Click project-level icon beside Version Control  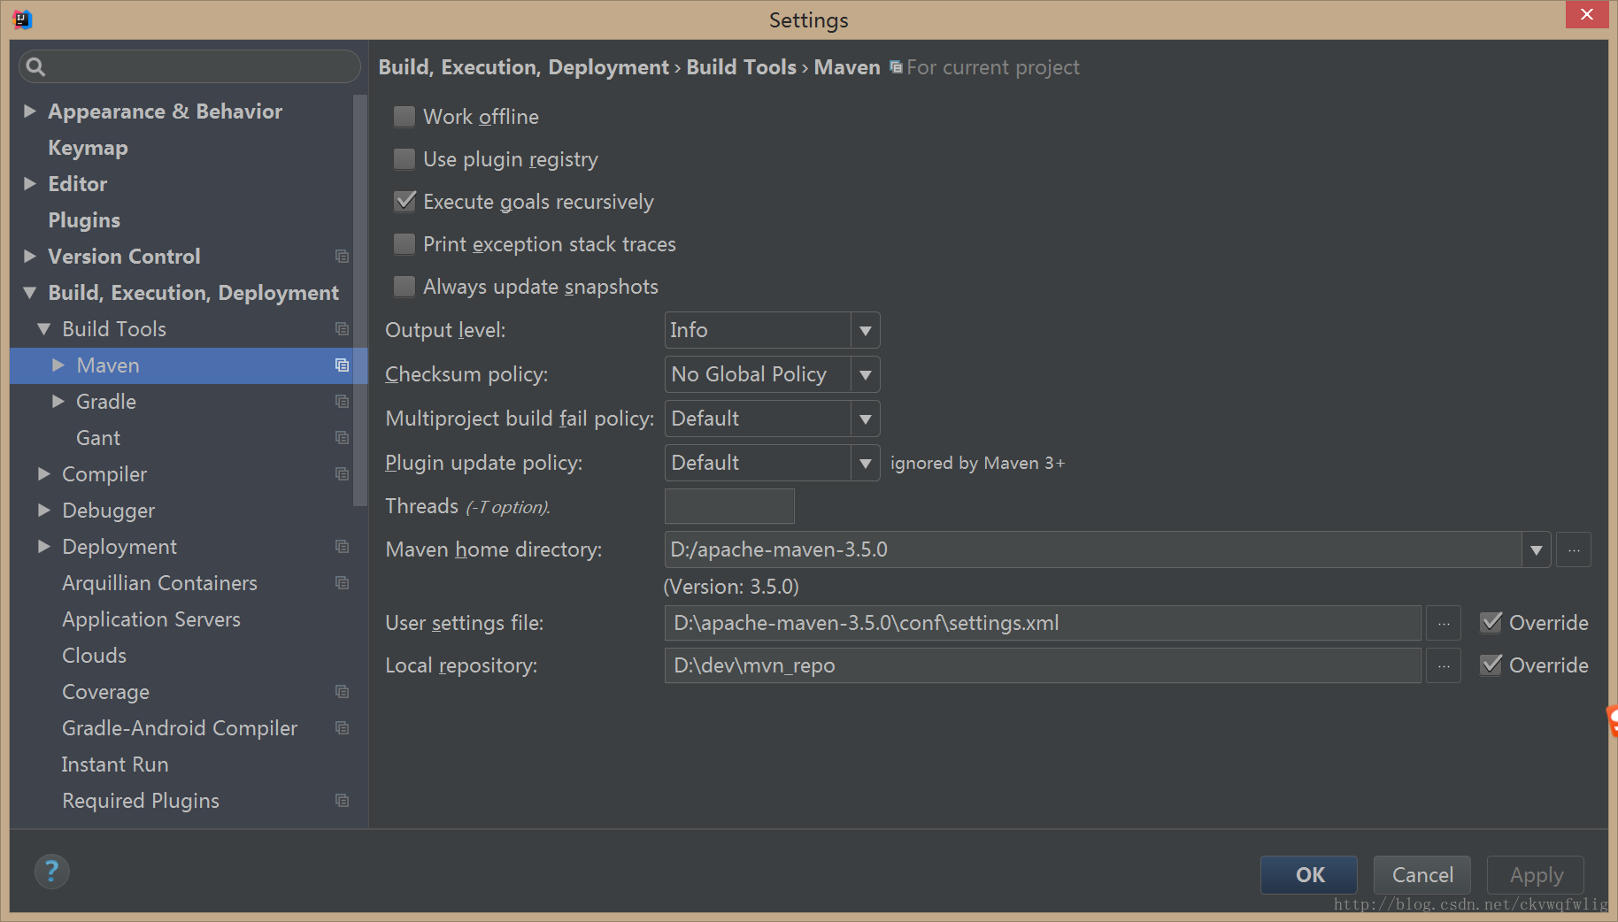tap(342, 257)
